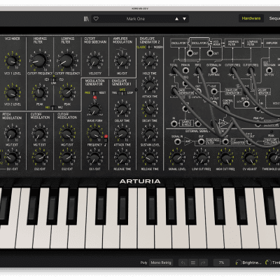Go to next preset with down arrow
This screenshot has height=280, width=280.
(184, 19)
